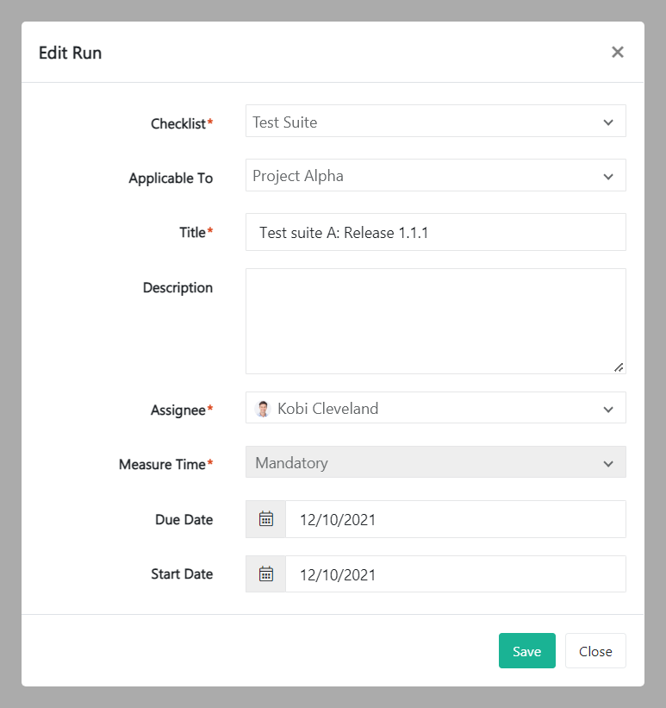Expand the Checklist dropdown showing Test Suite
This screenshot has height=708, width=666.
(x=435, y=122)
